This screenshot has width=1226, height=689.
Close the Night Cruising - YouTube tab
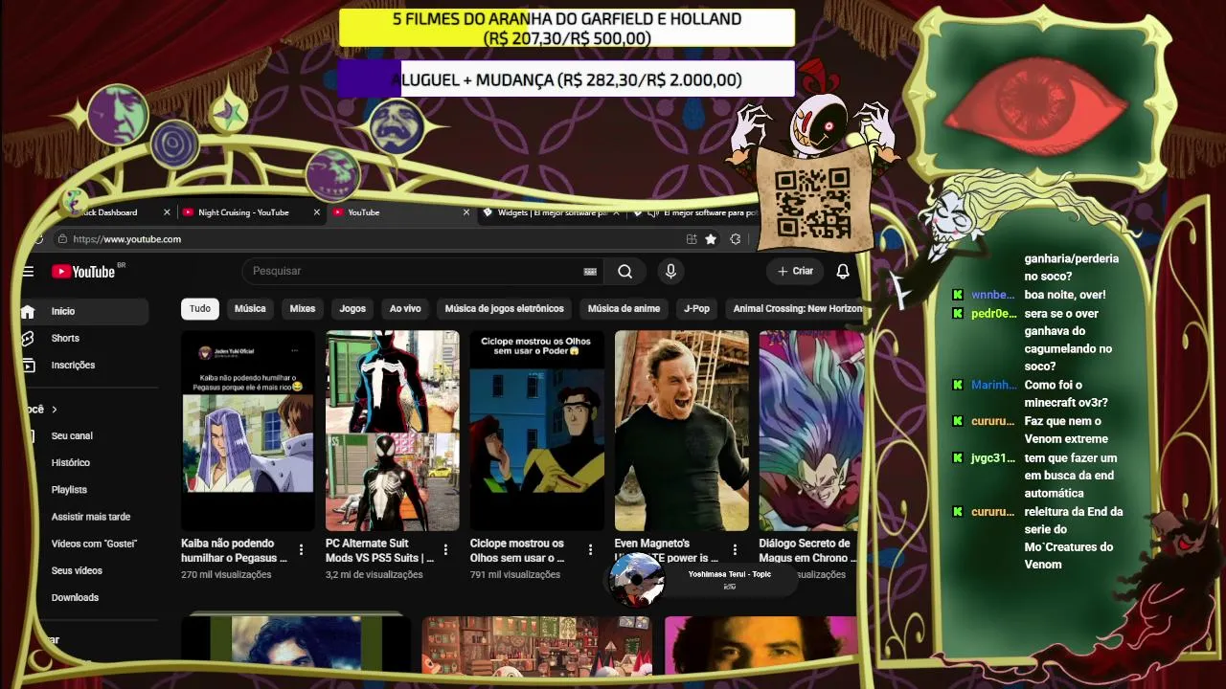pos(317,212)
